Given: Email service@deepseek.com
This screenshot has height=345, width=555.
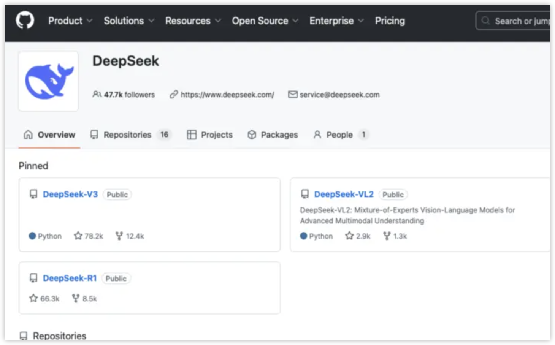Looking at the screenshot, I should 339,95.
